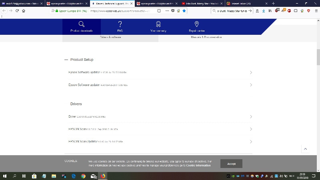Go forward with browser forward arrow
Screen dimensions: 320x180
coord(11,11)
